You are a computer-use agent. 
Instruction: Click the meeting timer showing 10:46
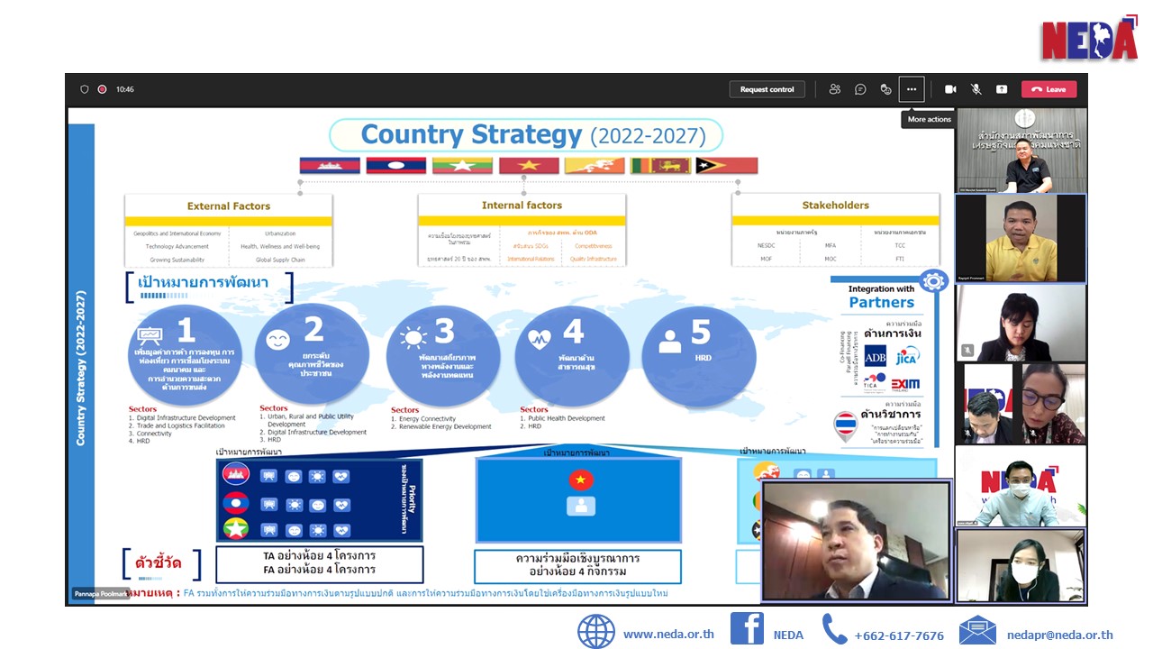125,89
